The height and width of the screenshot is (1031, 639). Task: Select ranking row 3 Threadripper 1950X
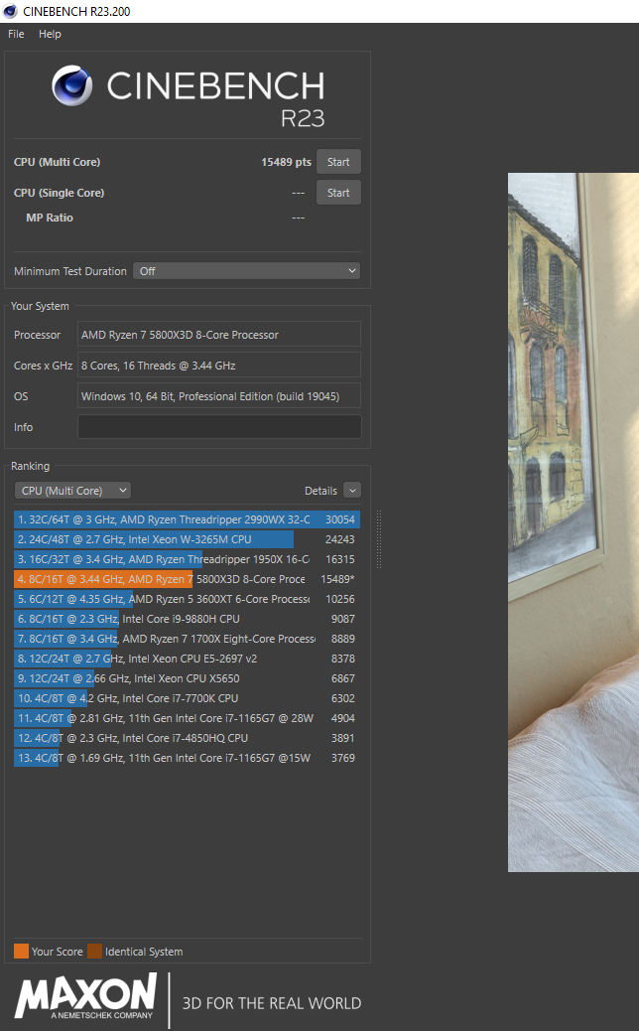coord(187,559)
